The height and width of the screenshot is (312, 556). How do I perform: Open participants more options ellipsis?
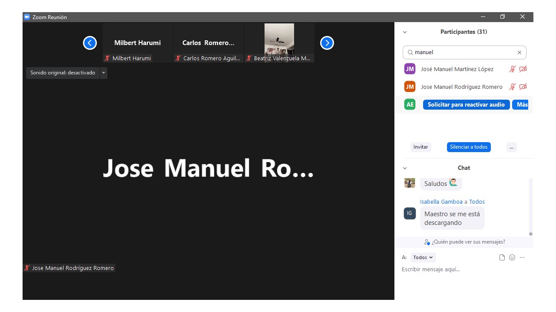(x=511, y=147)
